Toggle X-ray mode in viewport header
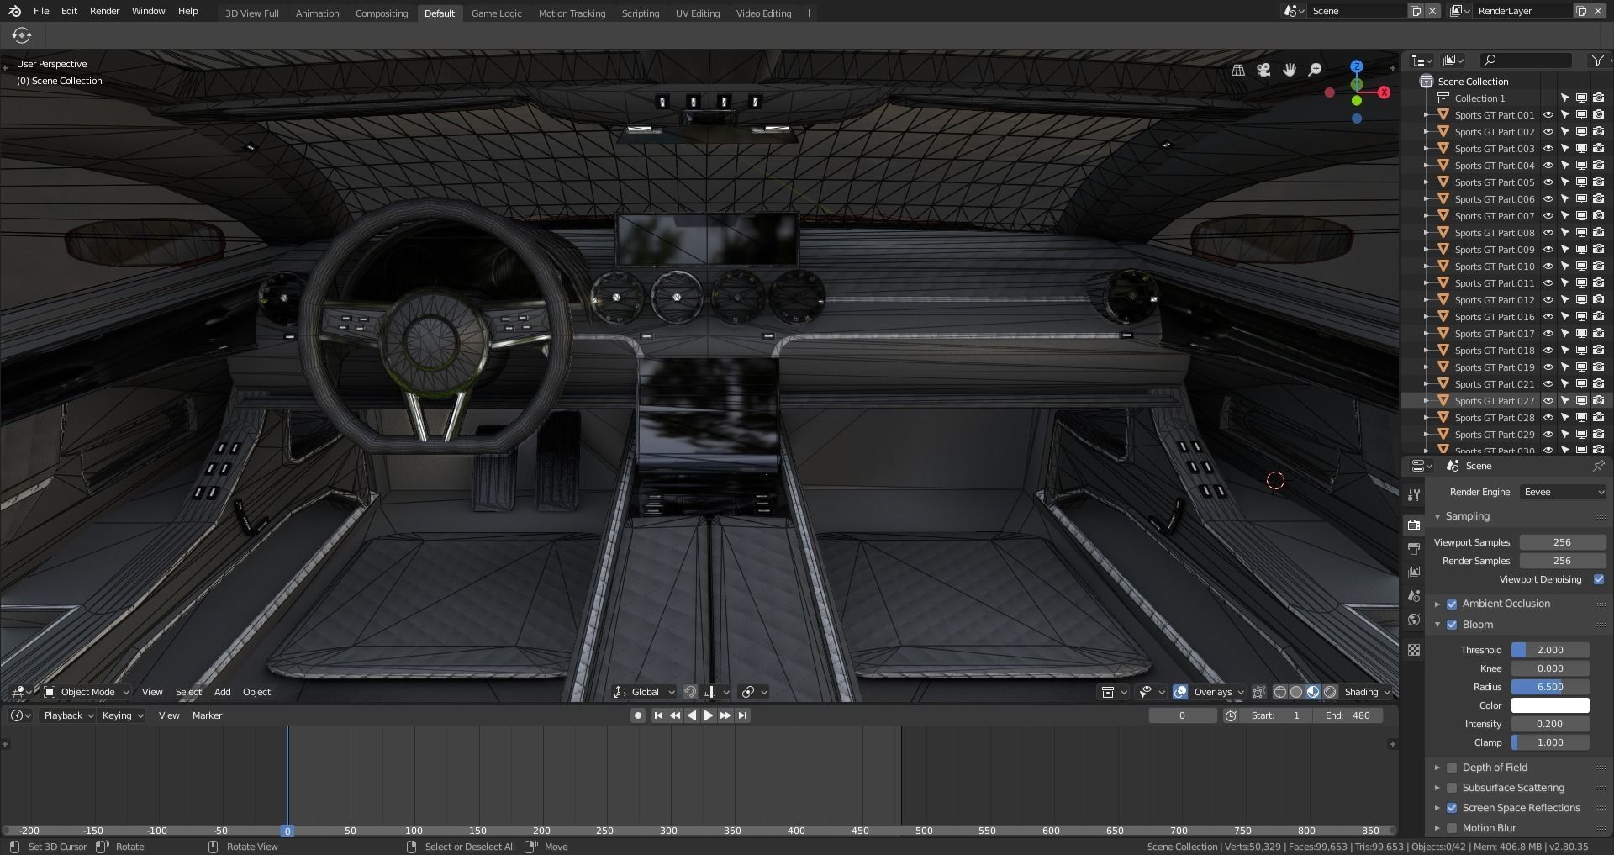Viewport: 1614px width, 855px height. [1258, 692]
